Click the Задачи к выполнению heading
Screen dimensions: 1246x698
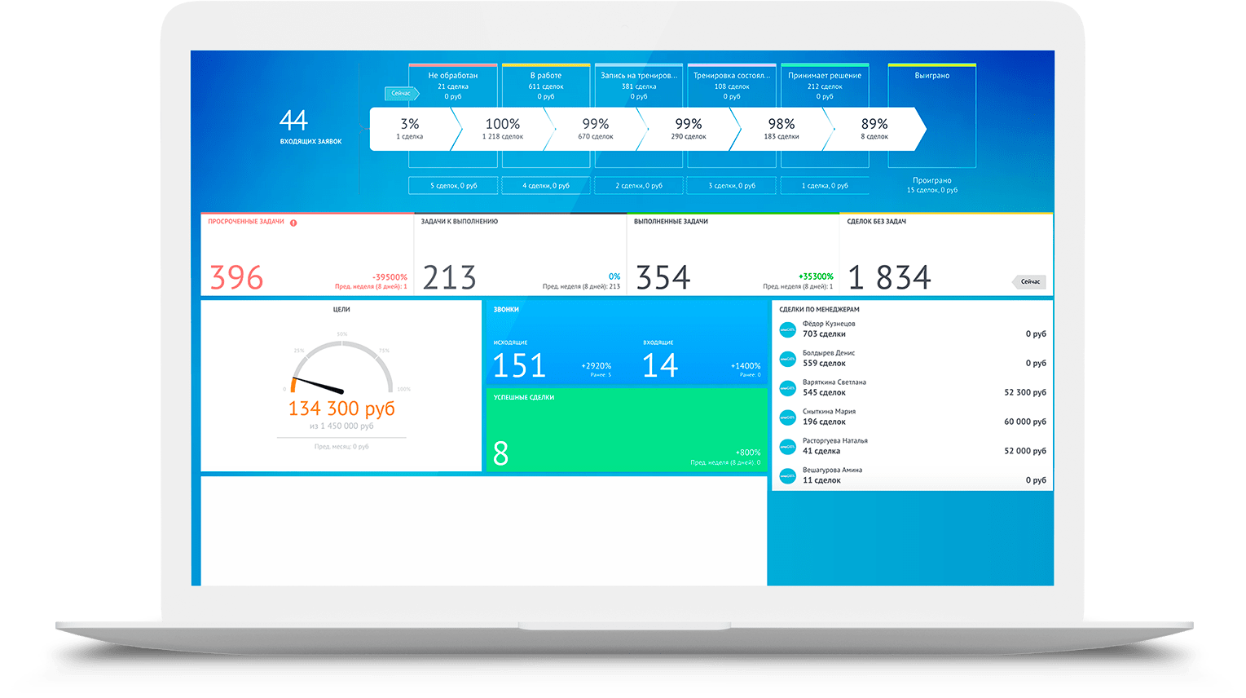coord(460,222)
